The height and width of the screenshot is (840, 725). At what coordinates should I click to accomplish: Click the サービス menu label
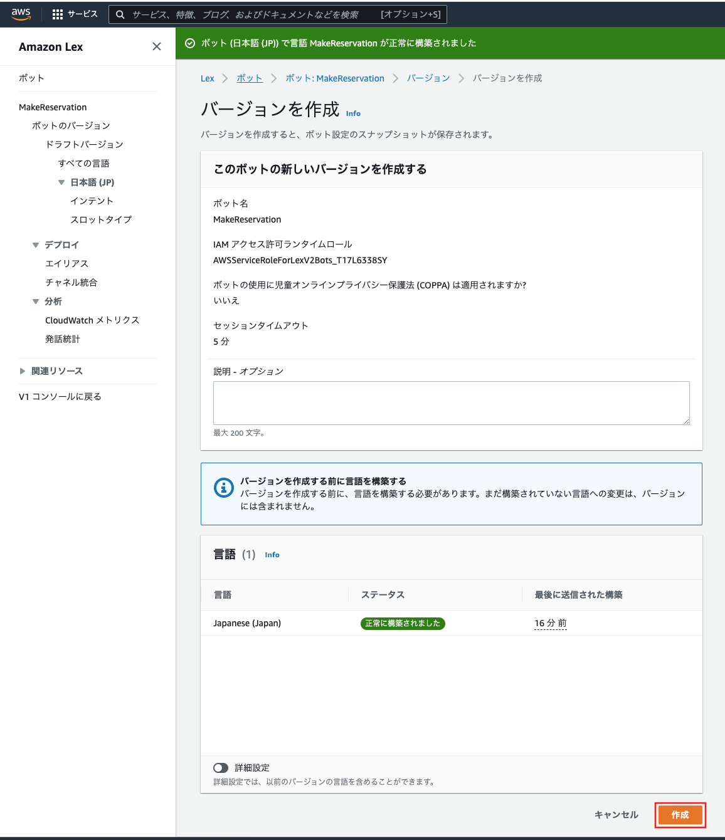(83, 14)
